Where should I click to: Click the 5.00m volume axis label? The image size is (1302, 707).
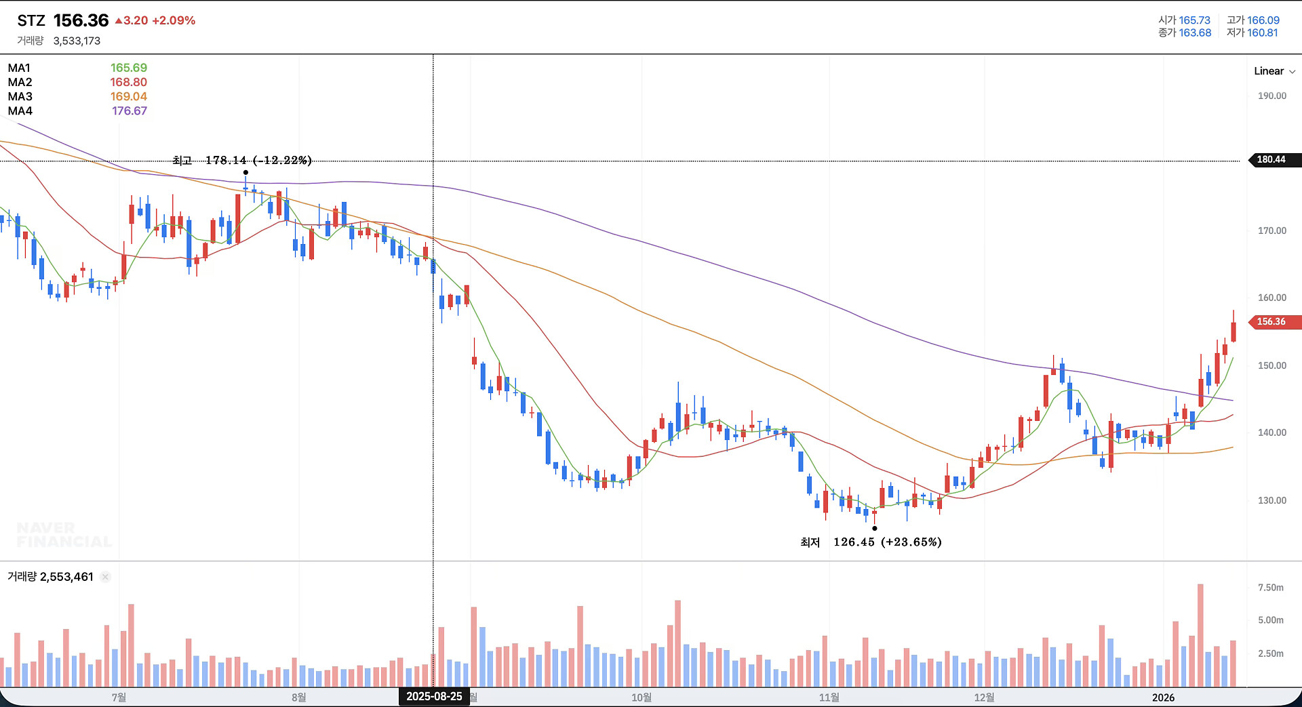(1270, 620)
